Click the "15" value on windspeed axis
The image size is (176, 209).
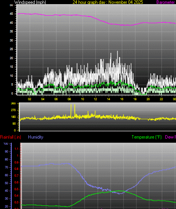coord(11,67)
